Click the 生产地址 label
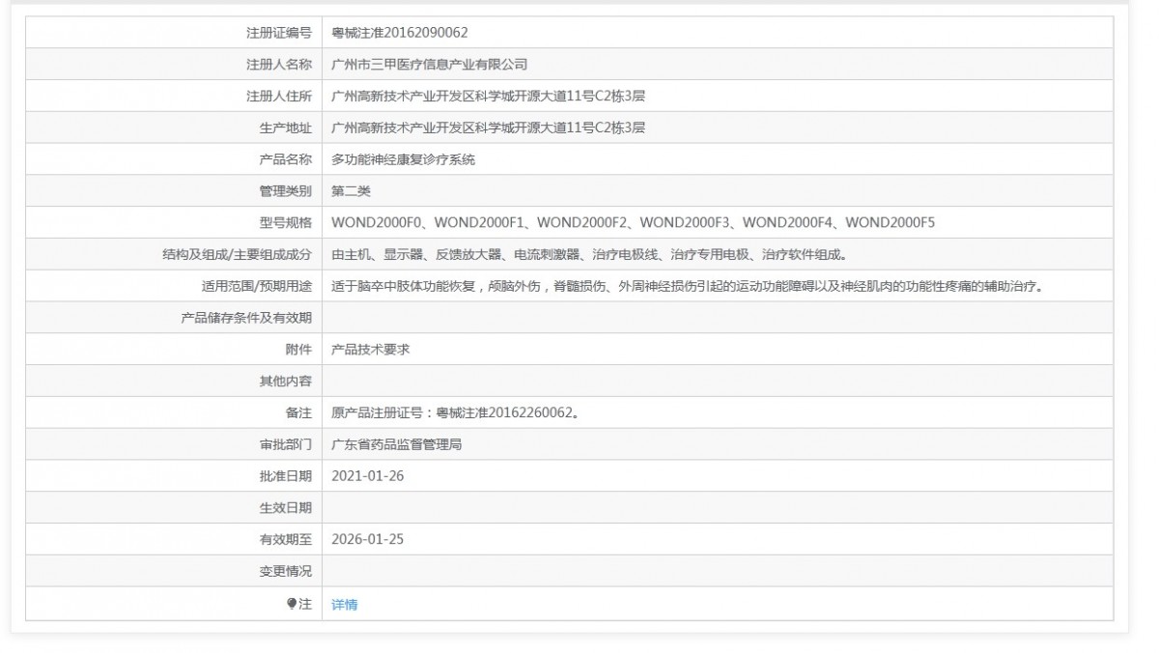The image size is (1159, 653). [286, 128]
